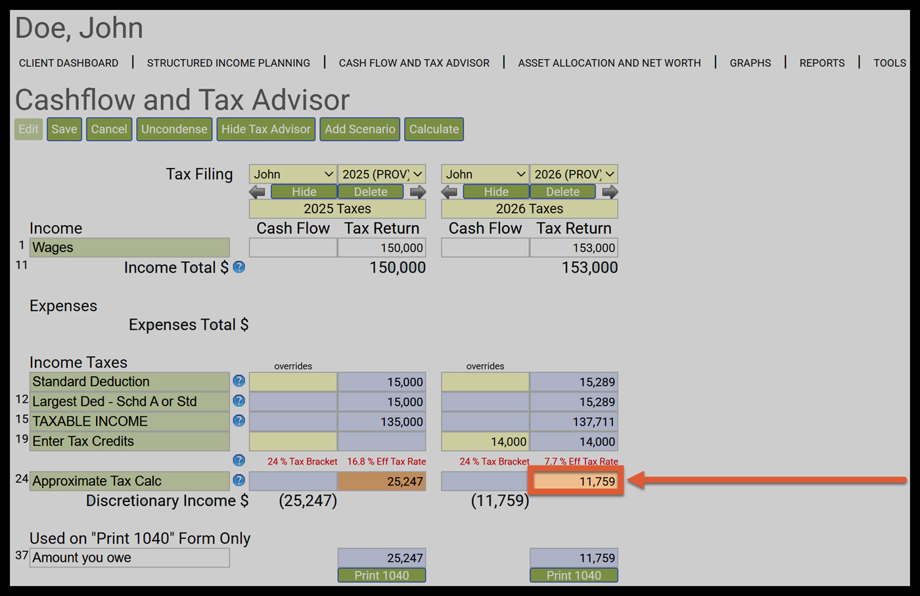Image resolution: width=920 pixels, height=596 pixels.
Task: Open Client Dashboard menu
Action: coord(69,63)
